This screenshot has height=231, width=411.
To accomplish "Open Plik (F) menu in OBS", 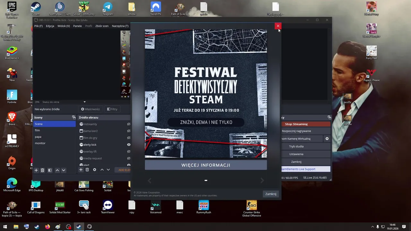I will coord(39,26).
